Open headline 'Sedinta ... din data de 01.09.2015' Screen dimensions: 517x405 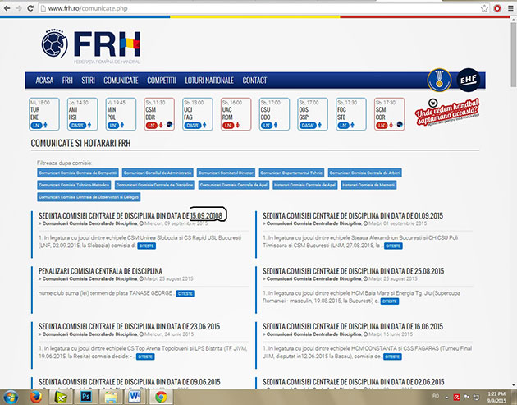click(353, 216)
